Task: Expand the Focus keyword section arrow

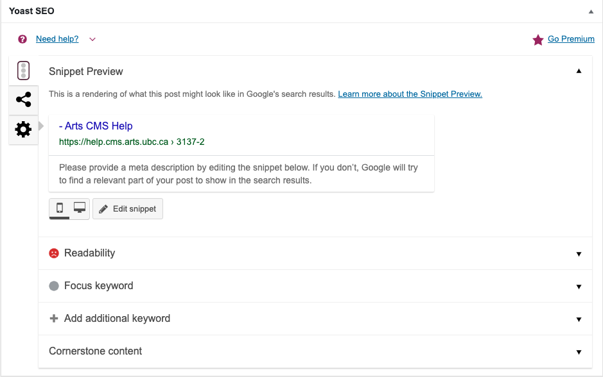Action: click(579, 287)
